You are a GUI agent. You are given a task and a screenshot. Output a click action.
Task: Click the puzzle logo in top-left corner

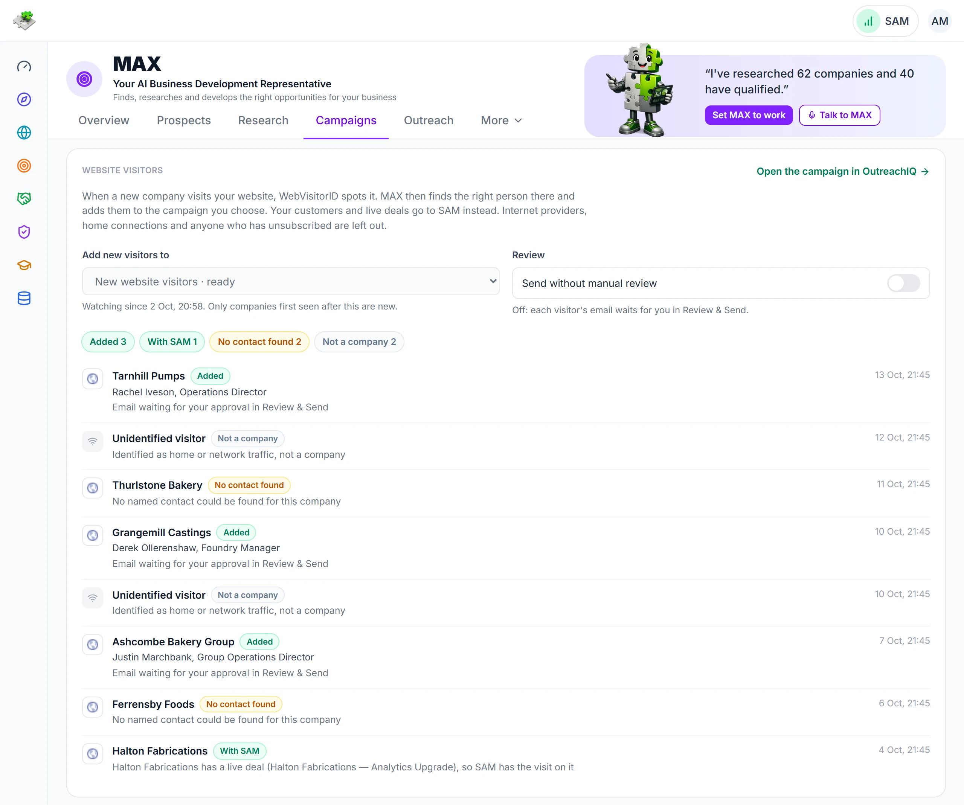[x=24, y=21]
